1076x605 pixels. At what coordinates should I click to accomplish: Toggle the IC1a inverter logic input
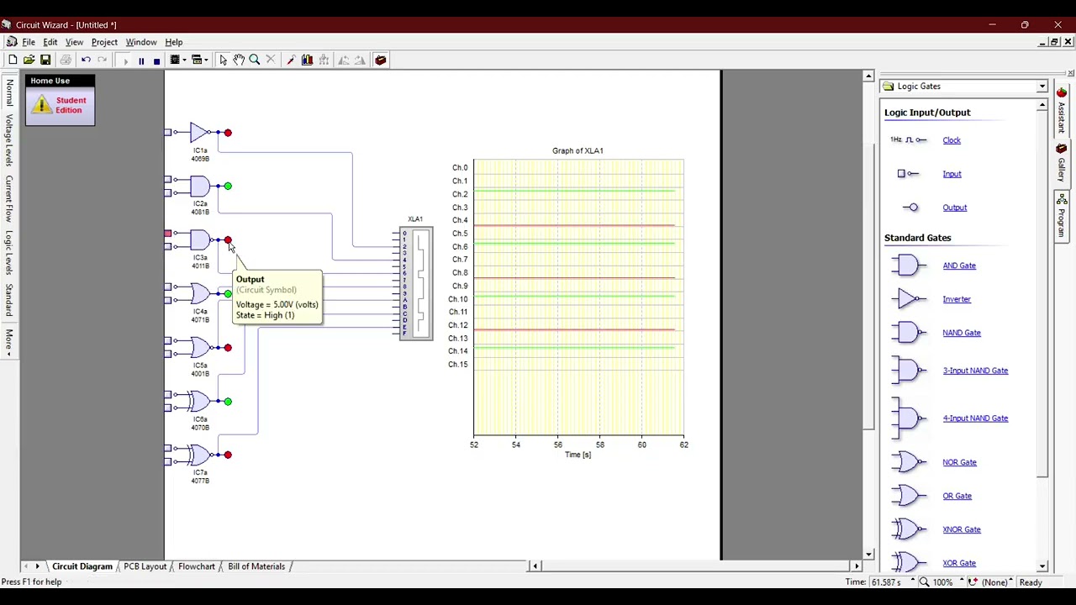click(167, 132)
